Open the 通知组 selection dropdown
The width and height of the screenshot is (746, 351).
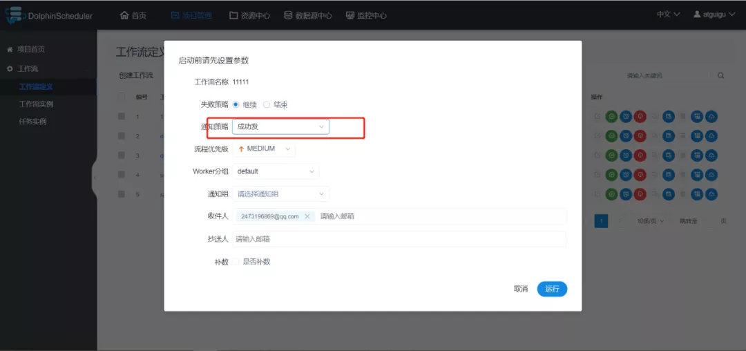point(280,193)
